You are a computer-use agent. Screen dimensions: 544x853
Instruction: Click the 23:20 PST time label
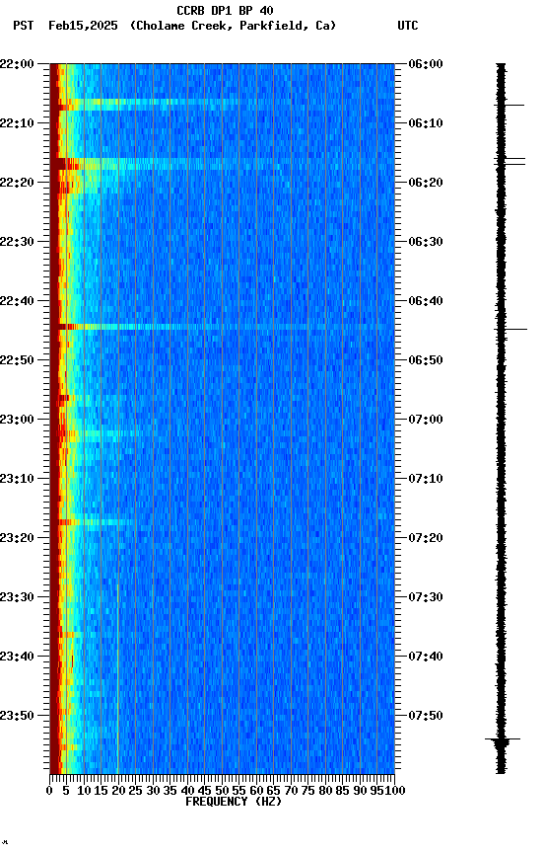(x=17, y=538)
